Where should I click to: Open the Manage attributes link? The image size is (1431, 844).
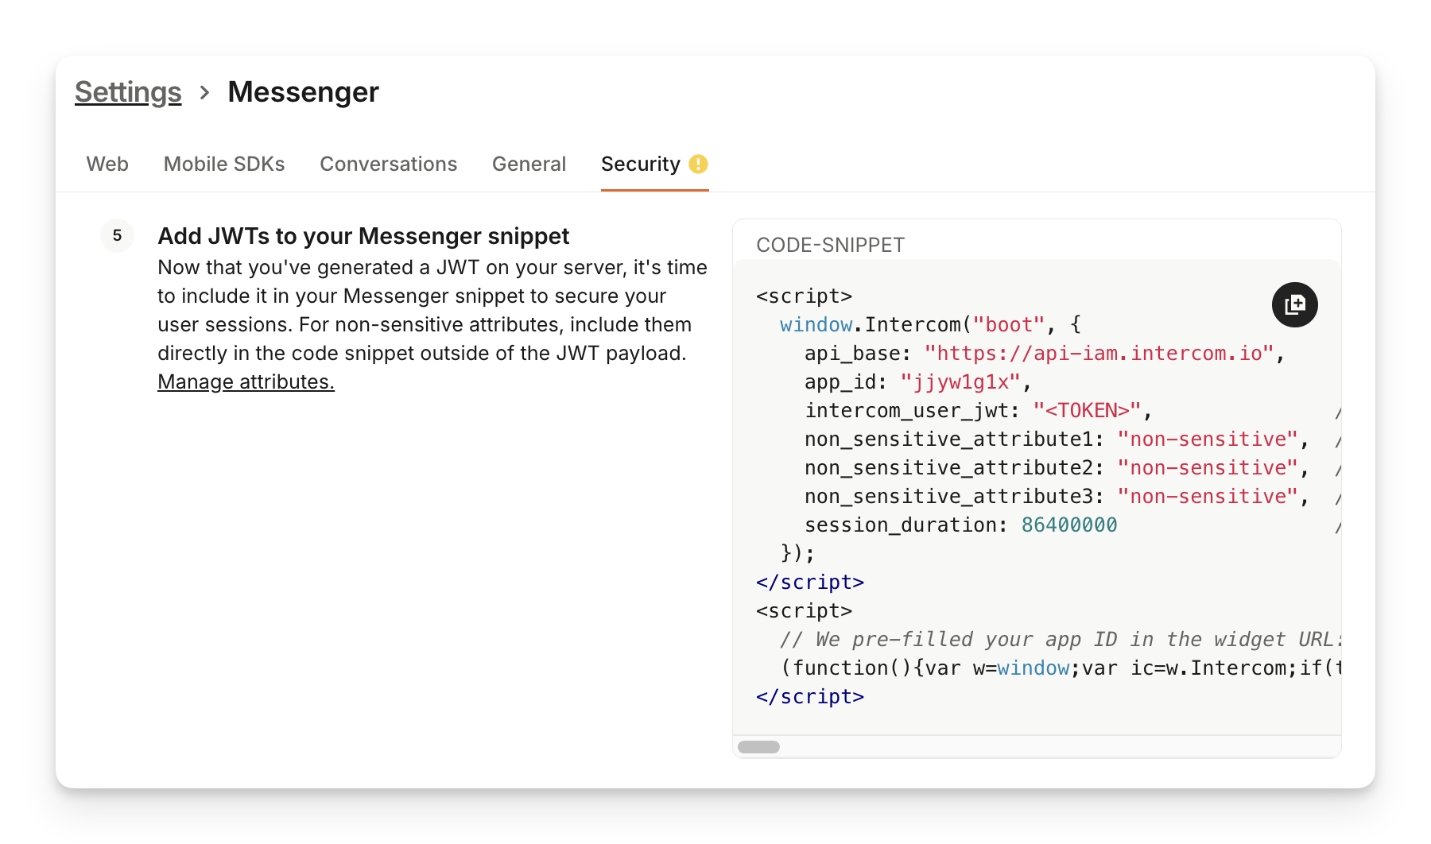tap(246, 381)
